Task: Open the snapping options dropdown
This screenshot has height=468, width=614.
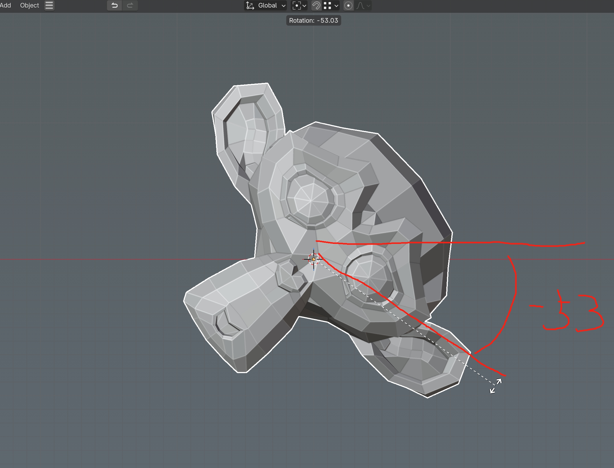Action: [331, 5]
